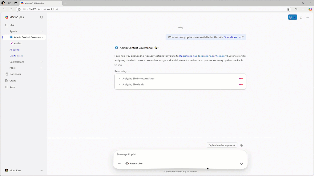Add page to favorites star icon
314x176 pixels.
288,9
